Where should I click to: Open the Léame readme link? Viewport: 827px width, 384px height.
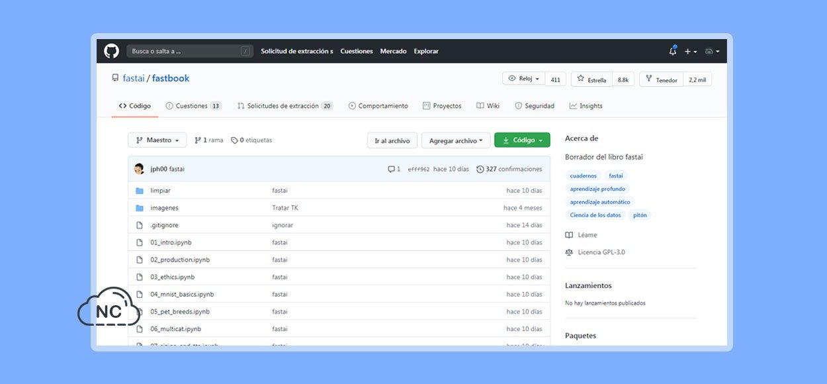[x=582, y=235]
